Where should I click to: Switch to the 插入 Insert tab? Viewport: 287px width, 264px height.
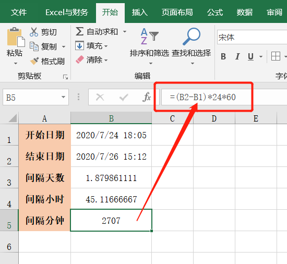pyautogui.click(x=140, y=13)
